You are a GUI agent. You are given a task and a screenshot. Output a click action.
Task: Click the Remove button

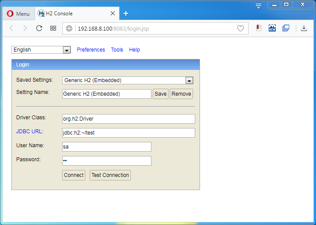pyautogui.click(x=181, y=94)
